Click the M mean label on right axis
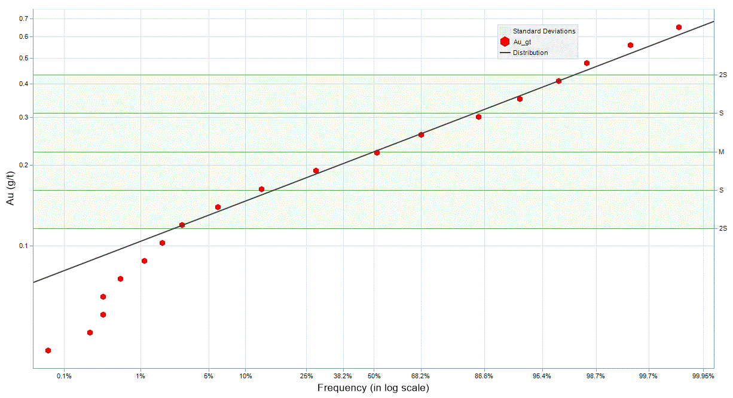The image size is (733, 398). [722, 152]
